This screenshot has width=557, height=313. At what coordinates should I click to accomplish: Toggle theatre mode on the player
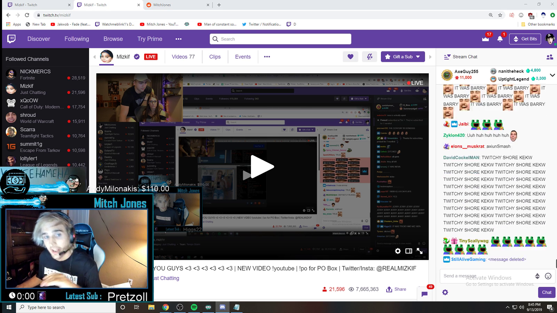tap(409, 251)
